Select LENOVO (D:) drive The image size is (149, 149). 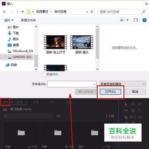click(22, 57)
